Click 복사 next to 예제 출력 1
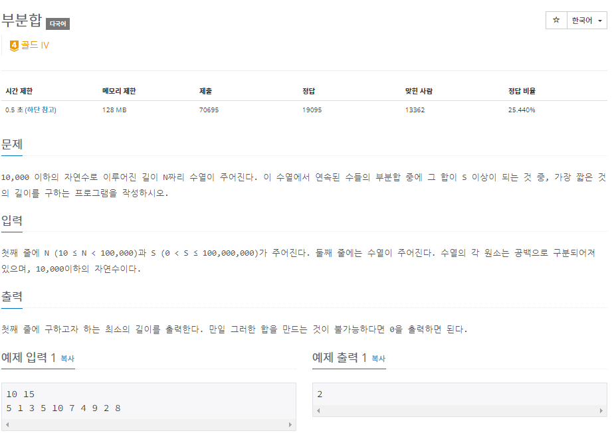 click(378, 359)
